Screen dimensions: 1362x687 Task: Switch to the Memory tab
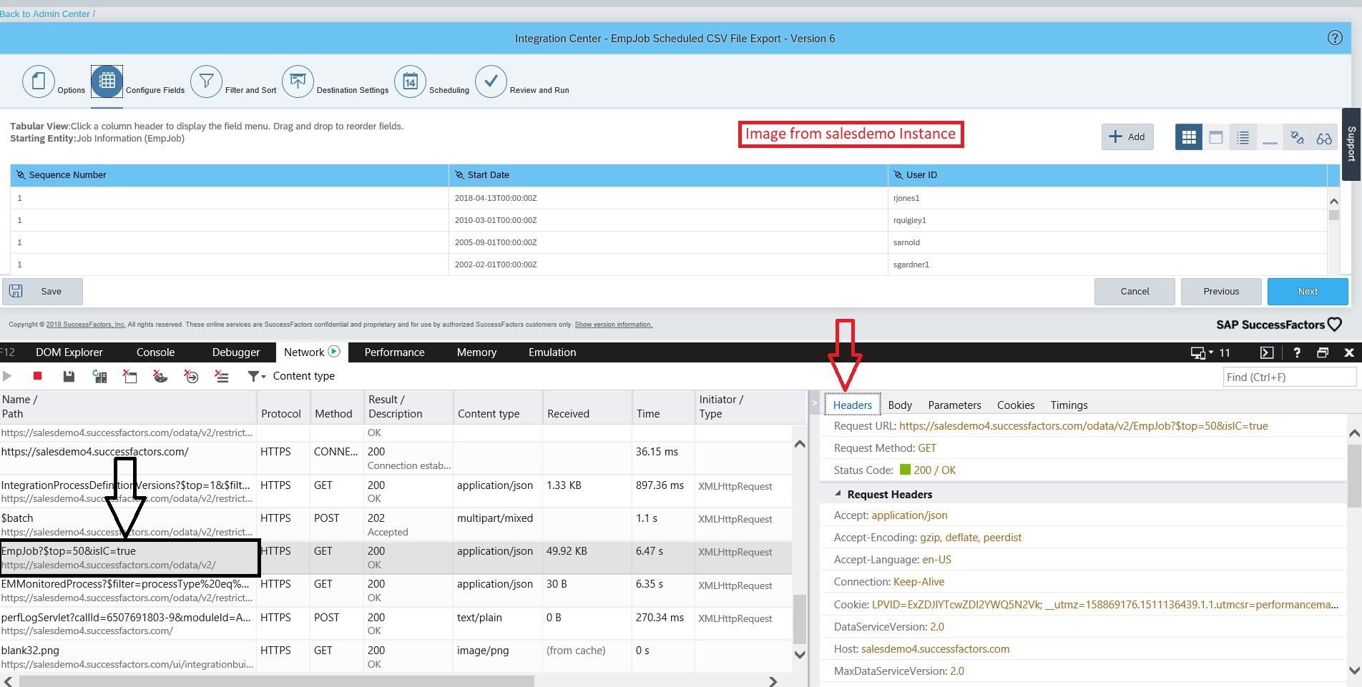pyautogui.click(x=476, y=352)
